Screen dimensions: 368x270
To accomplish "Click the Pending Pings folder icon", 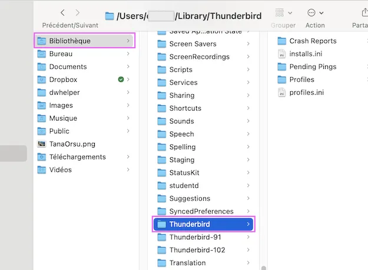I will 281,67.
